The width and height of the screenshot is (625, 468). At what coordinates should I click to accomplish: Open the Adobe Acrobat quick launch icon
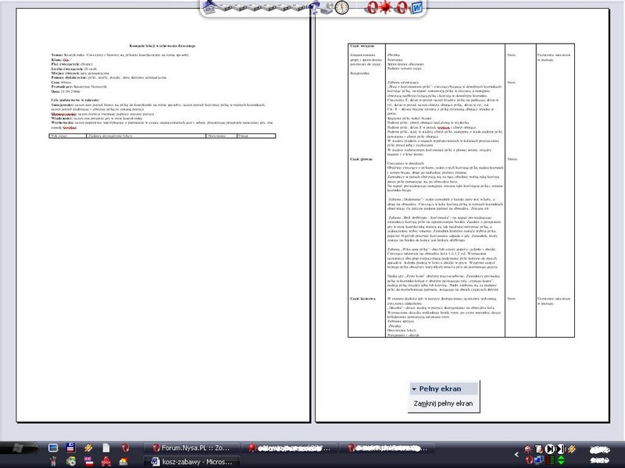coord(106,461)
